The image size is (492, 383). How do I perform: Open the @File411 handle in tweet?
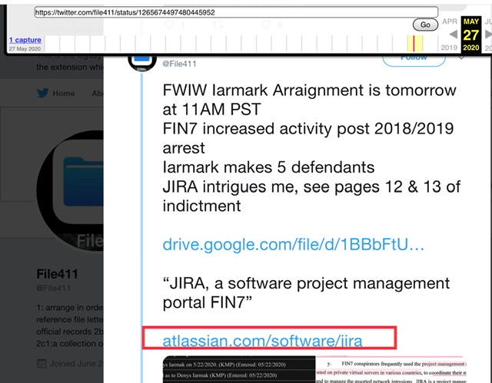[x=179, y=64]
